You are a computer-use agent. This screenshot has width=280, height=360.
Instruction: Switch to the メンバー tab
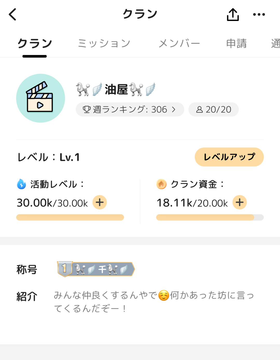179,43
